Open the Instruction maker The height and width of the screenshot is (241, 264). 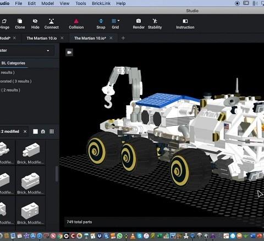click(x=185, y=24)
